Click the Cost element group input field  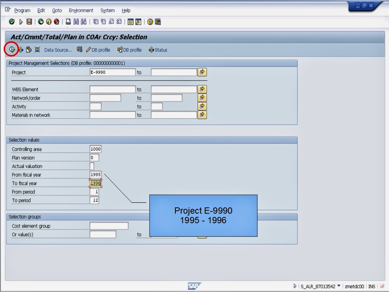(108, 225)
